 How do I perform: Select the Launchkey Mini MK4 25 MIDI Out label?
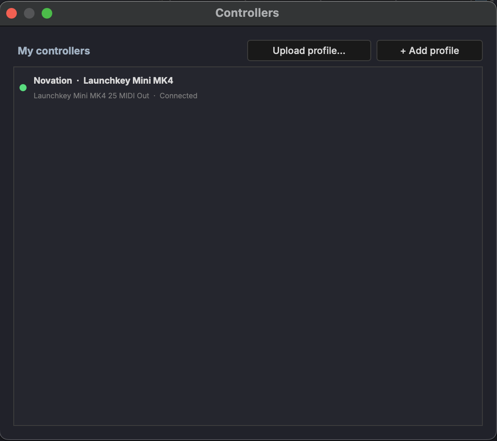pos(91,96)
